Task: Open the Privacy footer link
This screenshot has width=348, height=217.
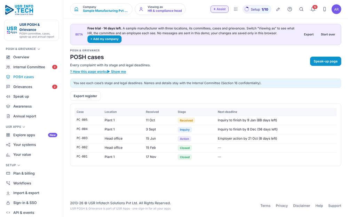Action: (282, 206)
